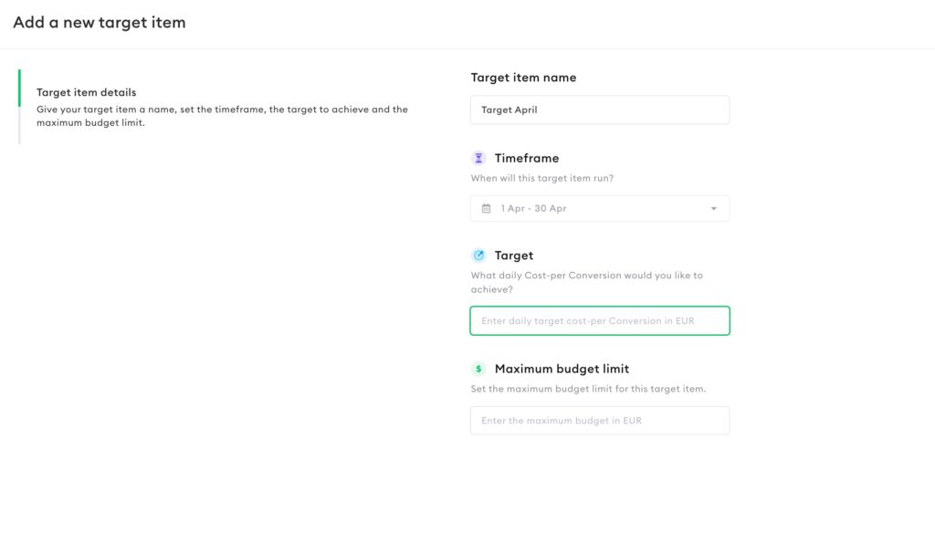Click the daily target cost-per Conversion field
Viewport: 935px width, 543px height.
pos(599,321)
